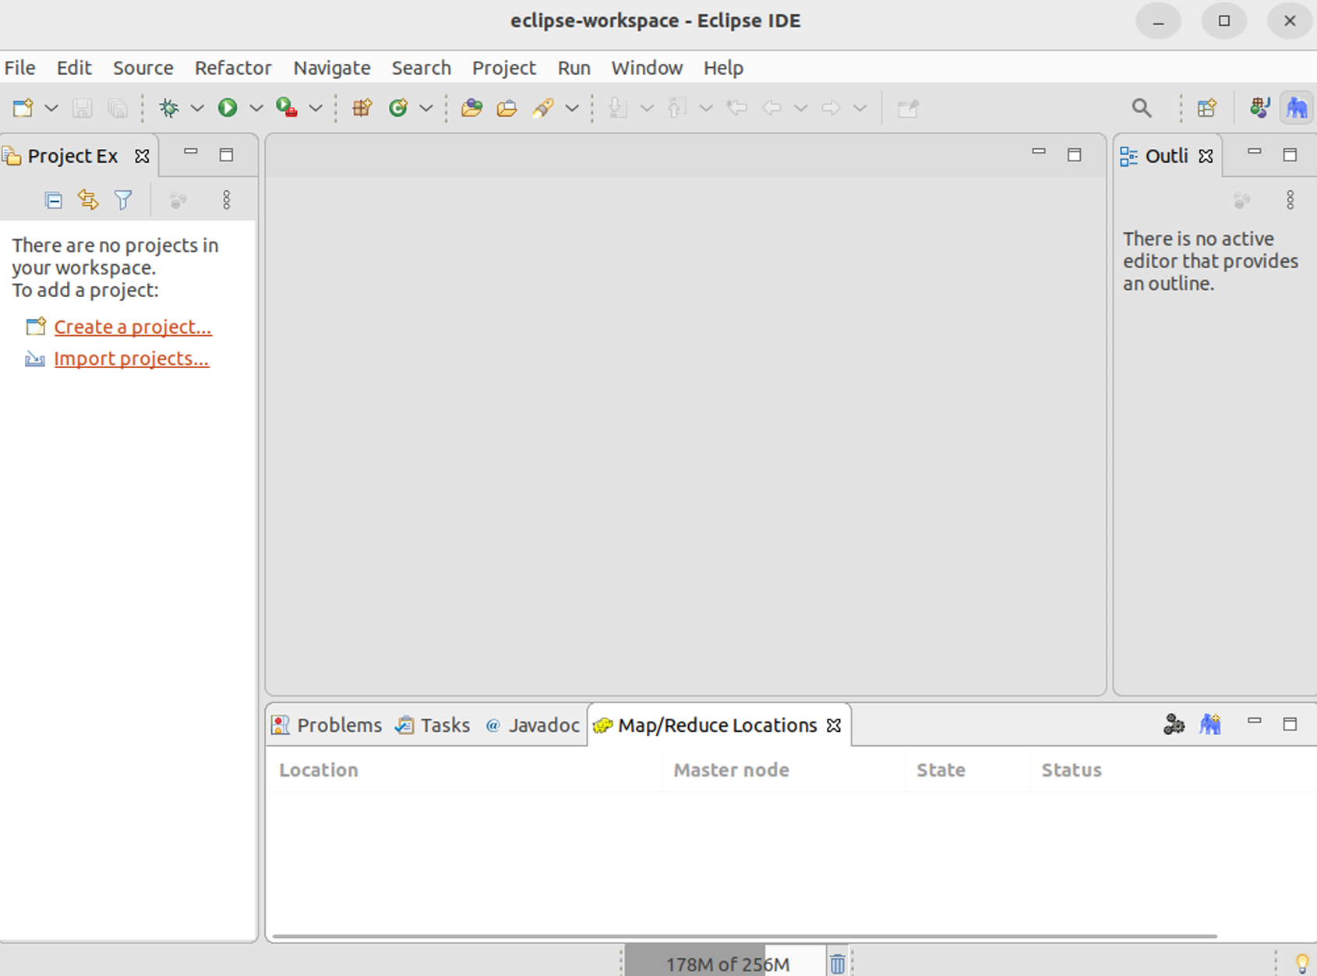Viewport: 1317px width, 976px height.
Task: Click the Location column header
Action: coord(464,770)
